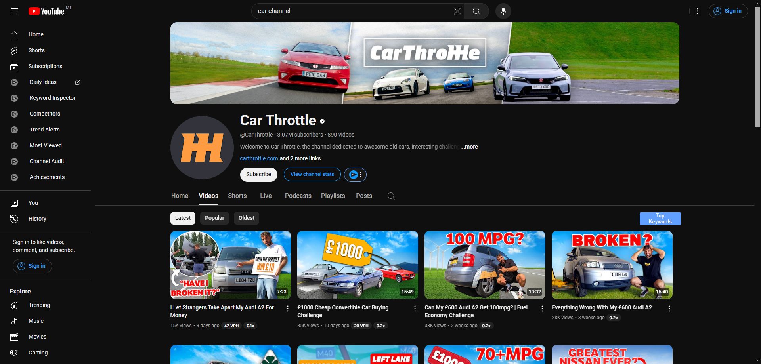Open £1000 Cheap Convertible video thumbnail
This screenshot has height=364, width=761.
coord(358,265)
